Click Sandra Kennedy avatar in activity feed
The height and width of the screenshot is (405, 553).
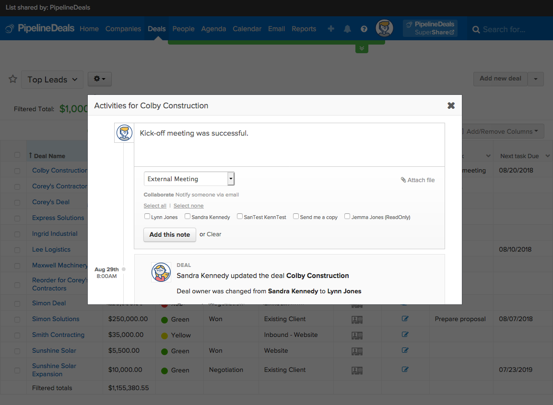click(x=161, y=272)
